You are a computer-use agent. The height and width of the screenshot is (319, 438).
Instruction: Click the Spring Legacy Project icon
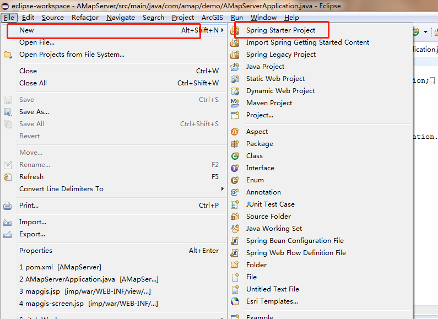pyautogui.click(x=235, y=55)
